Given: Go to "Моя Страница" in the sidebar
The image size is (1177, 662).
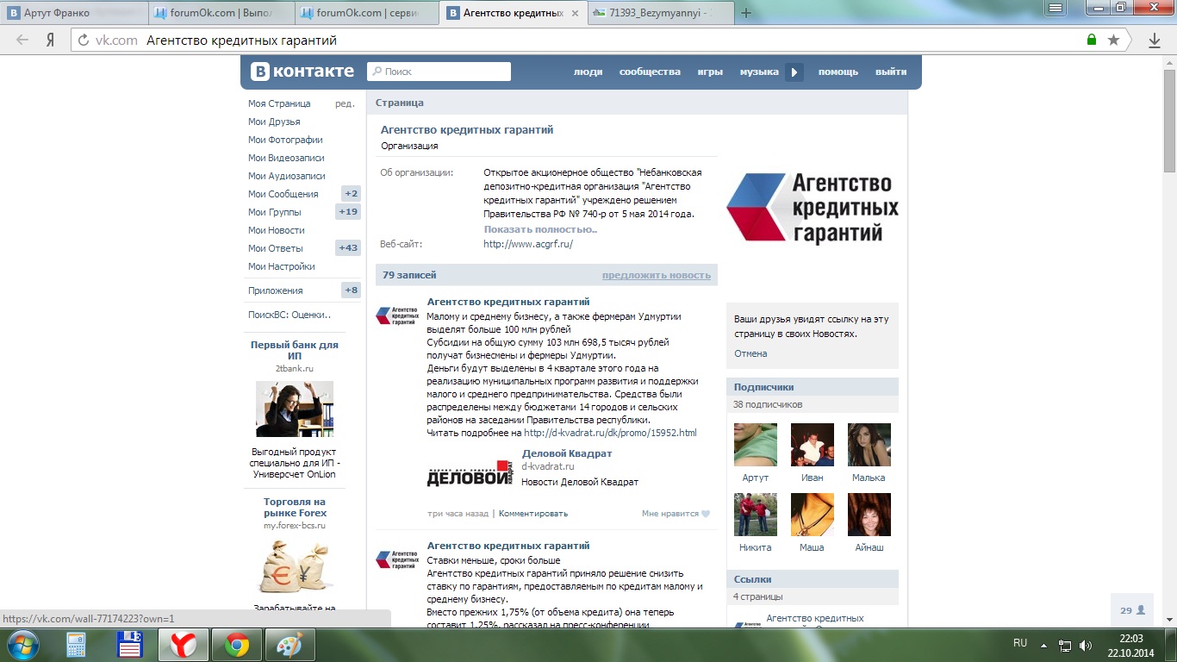Looking at the screenshot, I should pyautogui.click(x=279, y=103).
